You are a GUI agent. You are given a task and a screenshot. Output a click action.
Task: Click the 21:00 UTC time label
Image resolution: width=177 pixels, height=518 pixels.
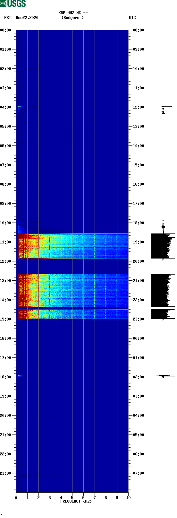[x=139, y=281]
